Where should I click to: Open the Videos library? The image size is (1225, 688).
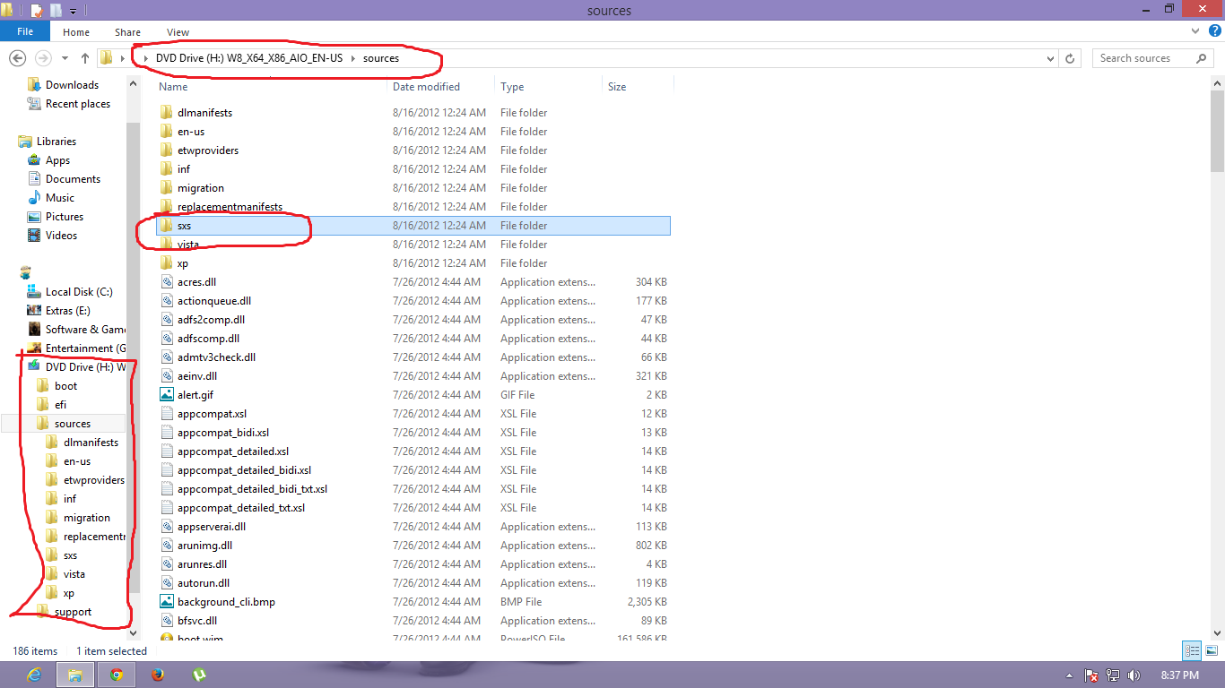point(61,236)
